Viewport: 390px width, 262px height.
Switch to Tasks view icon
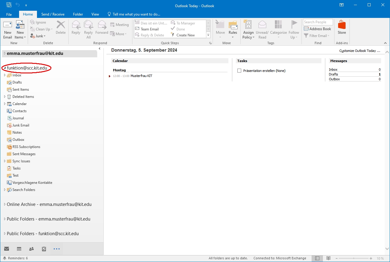coord(44,249)
